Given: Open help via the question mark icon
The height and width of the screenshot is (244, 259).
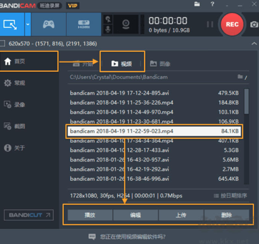Looking at the screenshot, I should coord(212,4).
